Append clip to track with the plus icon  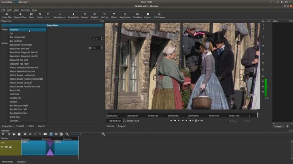[x=25, y=134]
